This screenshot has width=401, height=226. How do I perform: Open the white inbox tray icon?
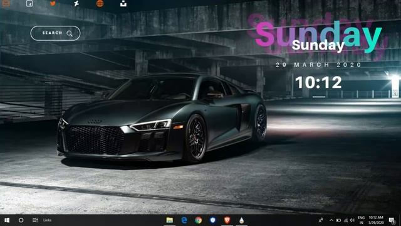[x=123, y=3]
